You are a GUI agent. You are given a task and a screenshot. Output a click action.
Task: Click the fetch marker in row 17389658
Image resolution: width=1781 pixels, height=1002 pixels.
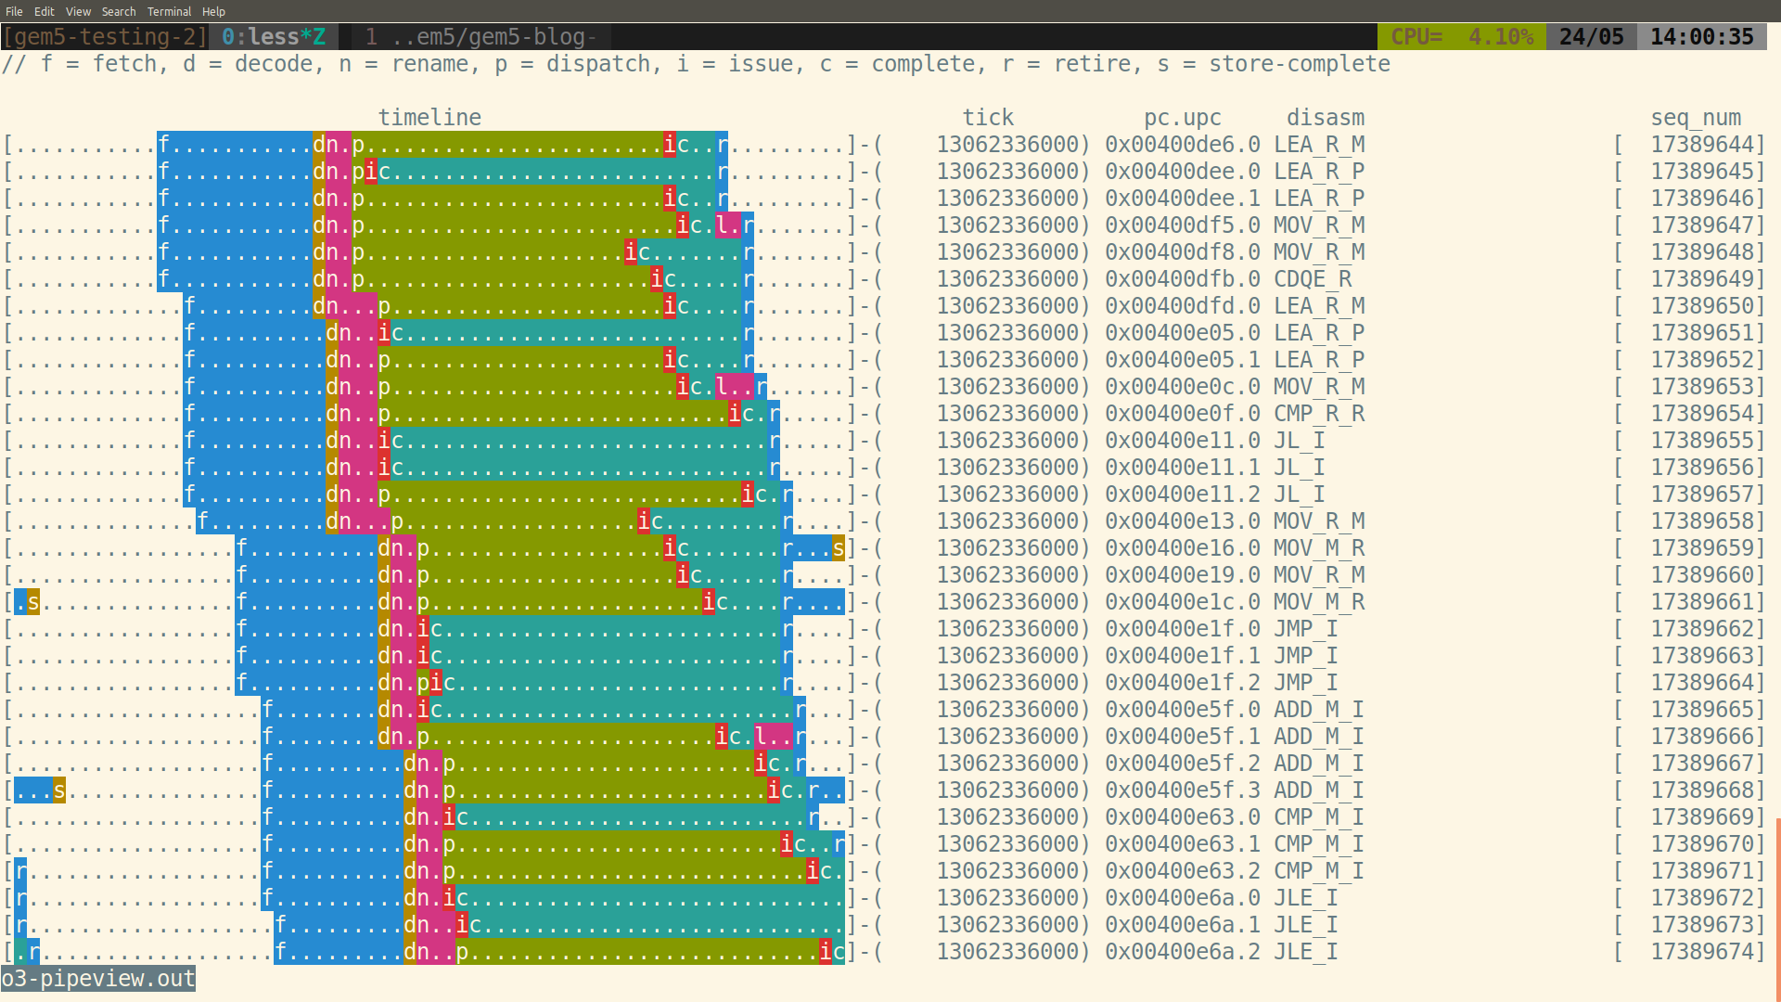(202, 521)
